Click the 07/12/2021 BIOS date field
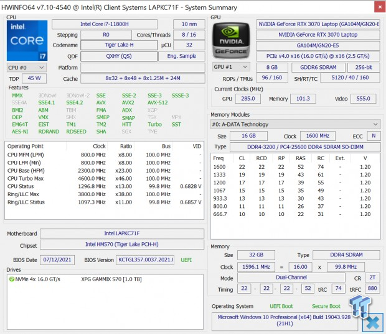 pyautogui.click(x=57, y=260)
